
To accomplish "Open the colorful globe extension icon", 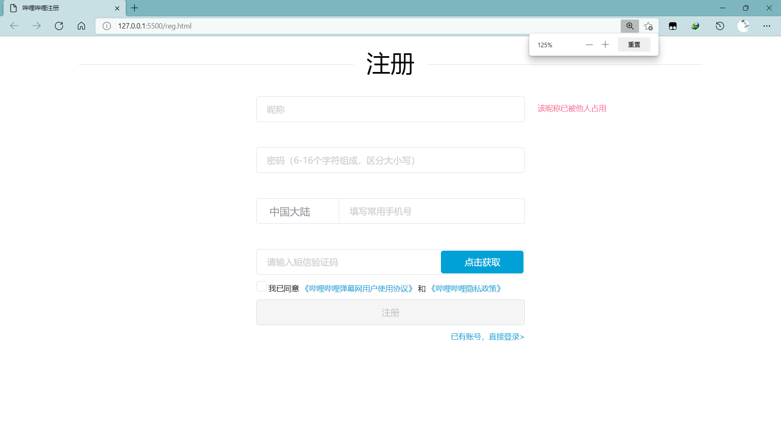I will click(695, 26).
